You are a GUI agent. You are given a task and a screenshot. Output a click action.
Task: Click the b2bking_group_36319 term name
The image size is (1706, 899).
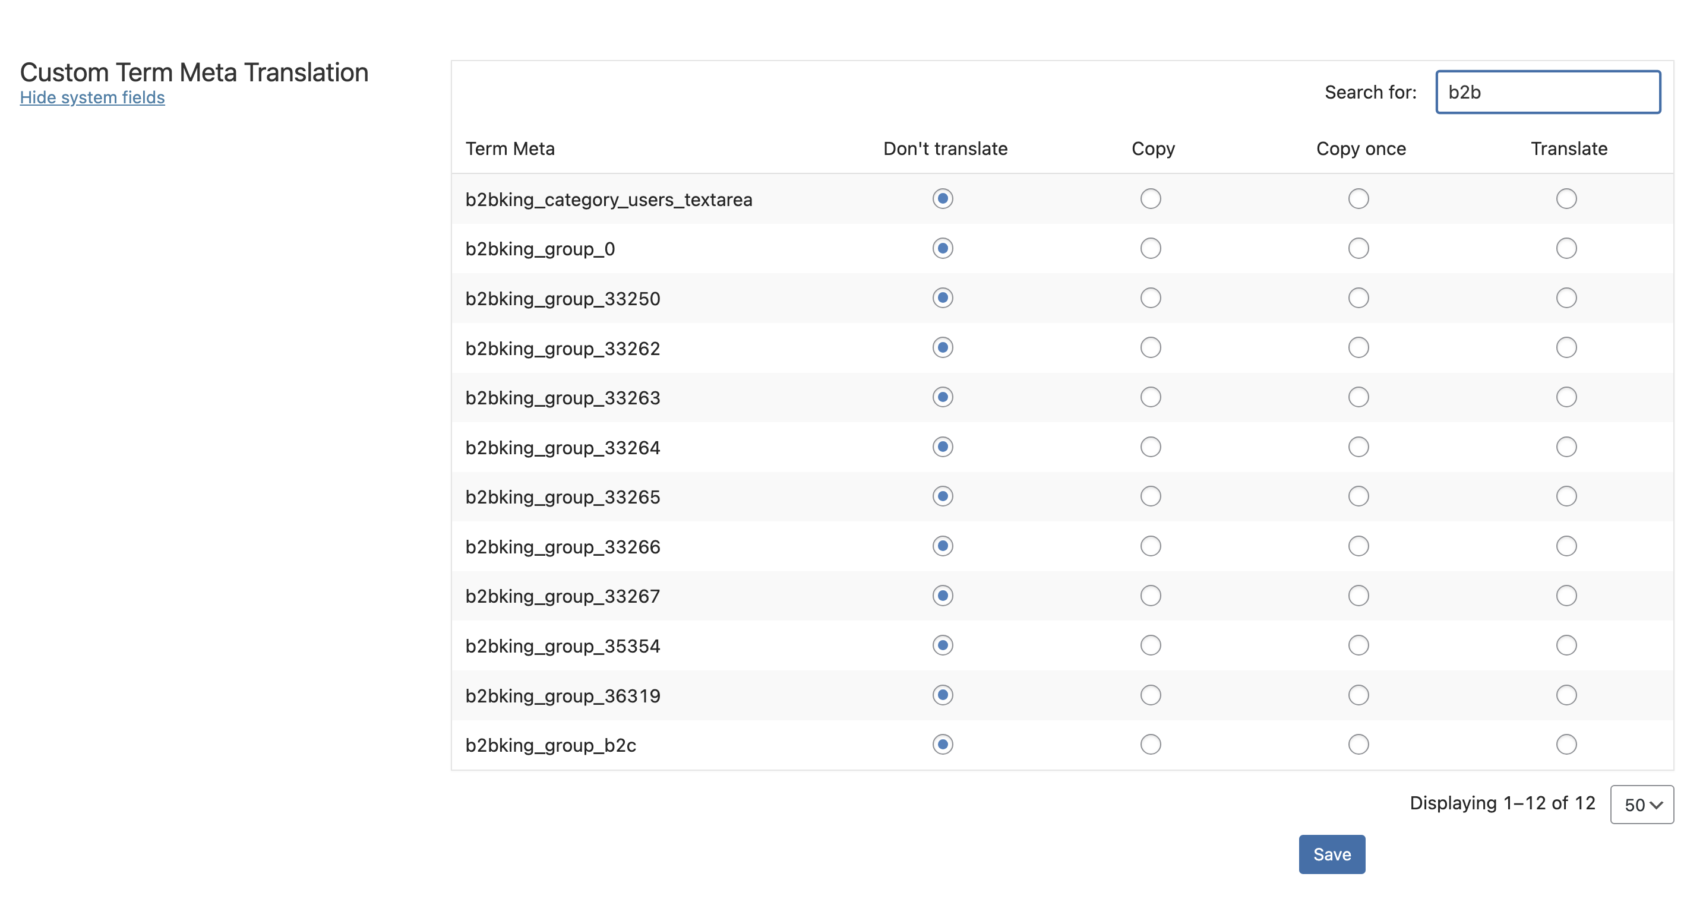(x=563, y=697)
